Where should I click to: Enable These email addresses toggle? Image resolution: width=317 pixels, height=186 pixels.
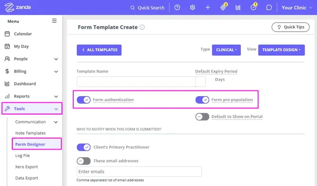tap(83, 161)
